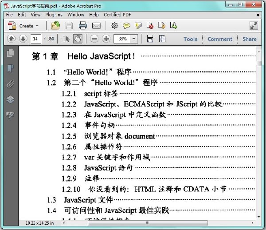The image size is (266, 230).
Task: Click TOC entry 1.4 可访问性和 JavaScript 最佳实践
Action: click(x=108, y=210)
